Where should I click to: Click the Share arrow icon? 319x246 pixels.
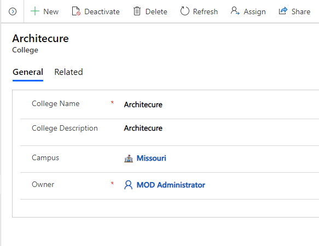pyautogui.click(x=283, y=10)
